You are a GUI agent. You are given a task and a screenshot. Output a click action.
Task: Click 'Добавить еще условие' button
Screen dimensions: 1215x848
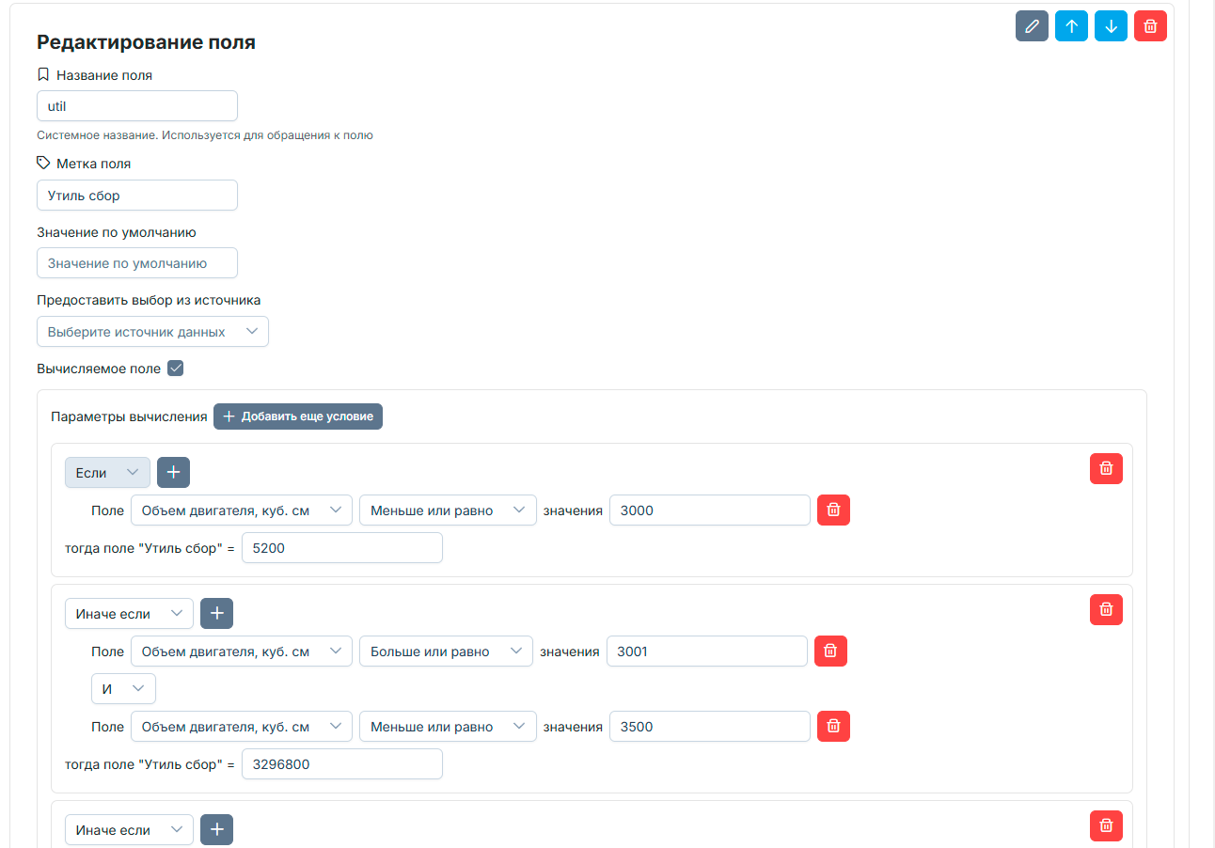298,416
